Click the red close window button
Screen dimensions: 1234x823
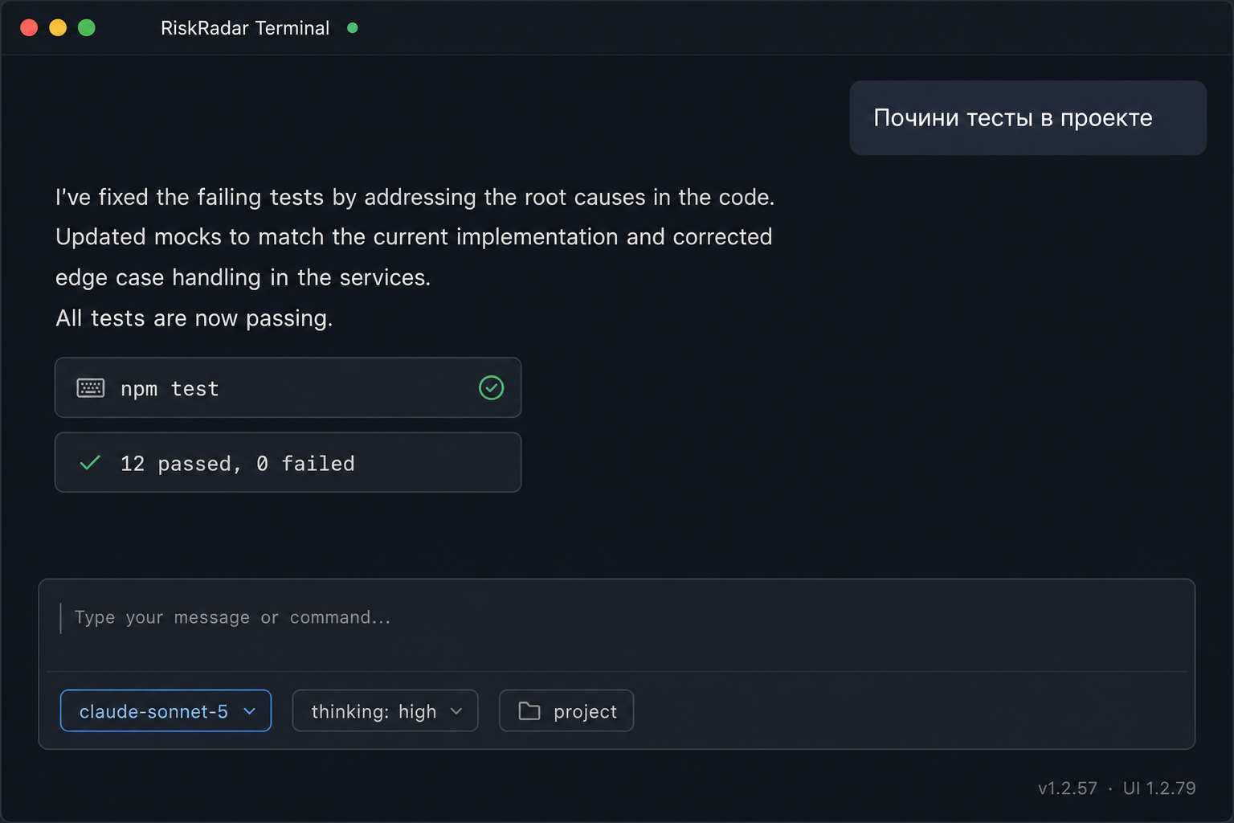[29, 28]
